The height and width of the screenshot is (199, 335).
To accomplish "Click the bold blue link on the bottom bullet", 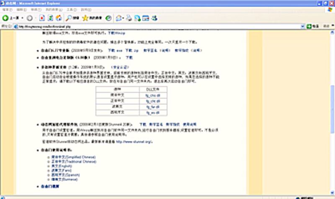I will pyautogui.click(x=50, y=186).
